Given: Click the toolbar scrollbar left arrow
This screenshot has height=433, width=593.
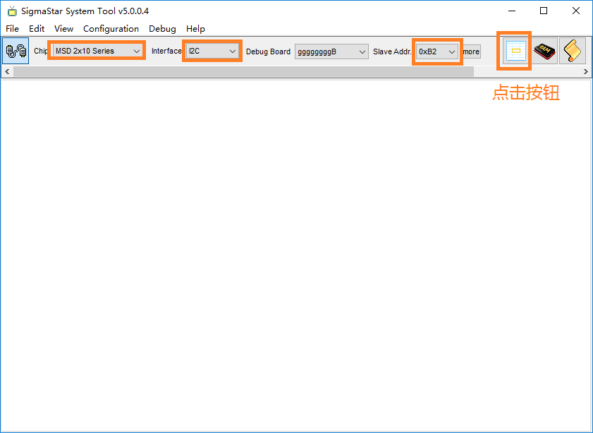Looking at the screenshot, I should [x=7, y=72].
